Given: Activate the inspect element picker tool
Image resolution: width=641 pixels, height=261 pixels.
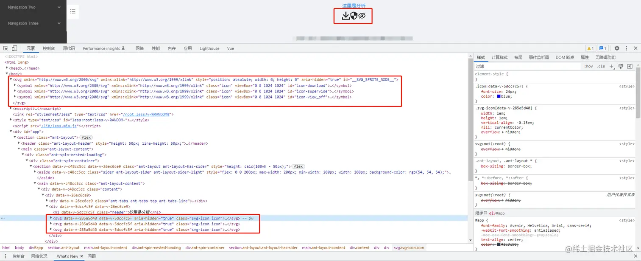Looking at the screenshot, I should pos(6,48).
